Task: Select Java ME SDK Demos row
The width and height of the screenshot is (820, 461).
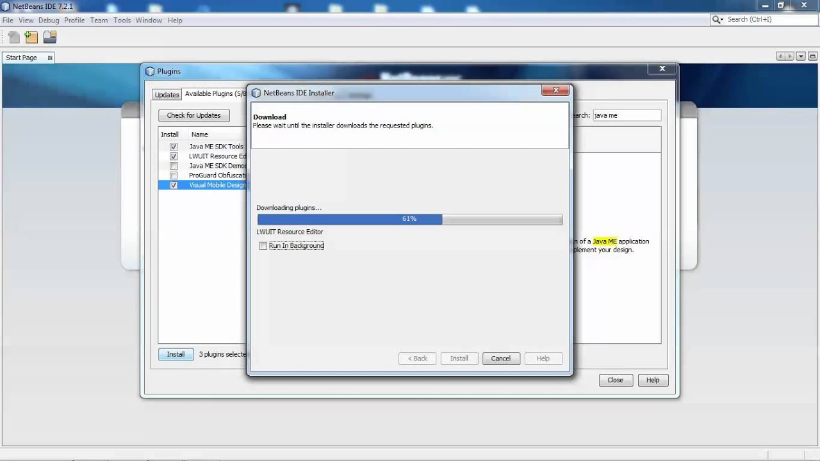Action: coord(202,166)
